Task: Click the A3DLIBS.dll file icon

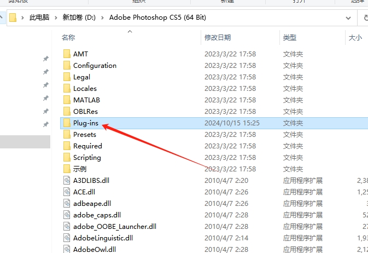Action: (x=67, y=181)
